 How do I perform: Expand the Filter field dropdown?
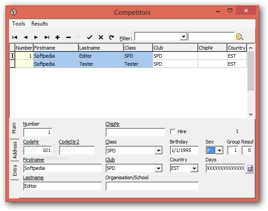(183, 36)
